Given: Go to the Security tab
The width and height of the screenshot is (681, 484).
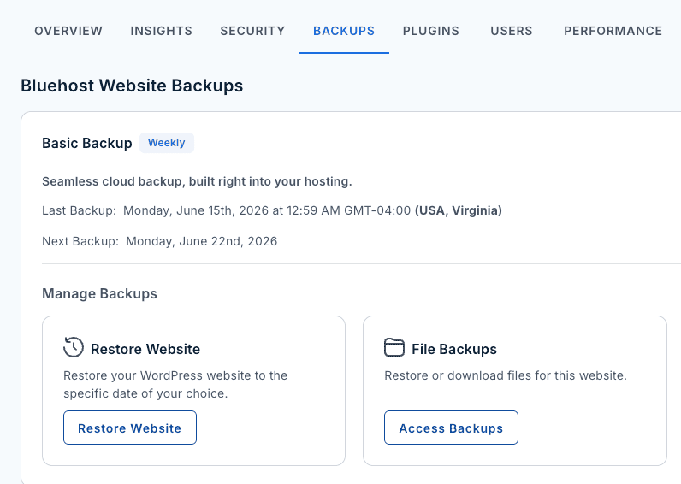Looking at the screenshot, I should pos(252,31).
